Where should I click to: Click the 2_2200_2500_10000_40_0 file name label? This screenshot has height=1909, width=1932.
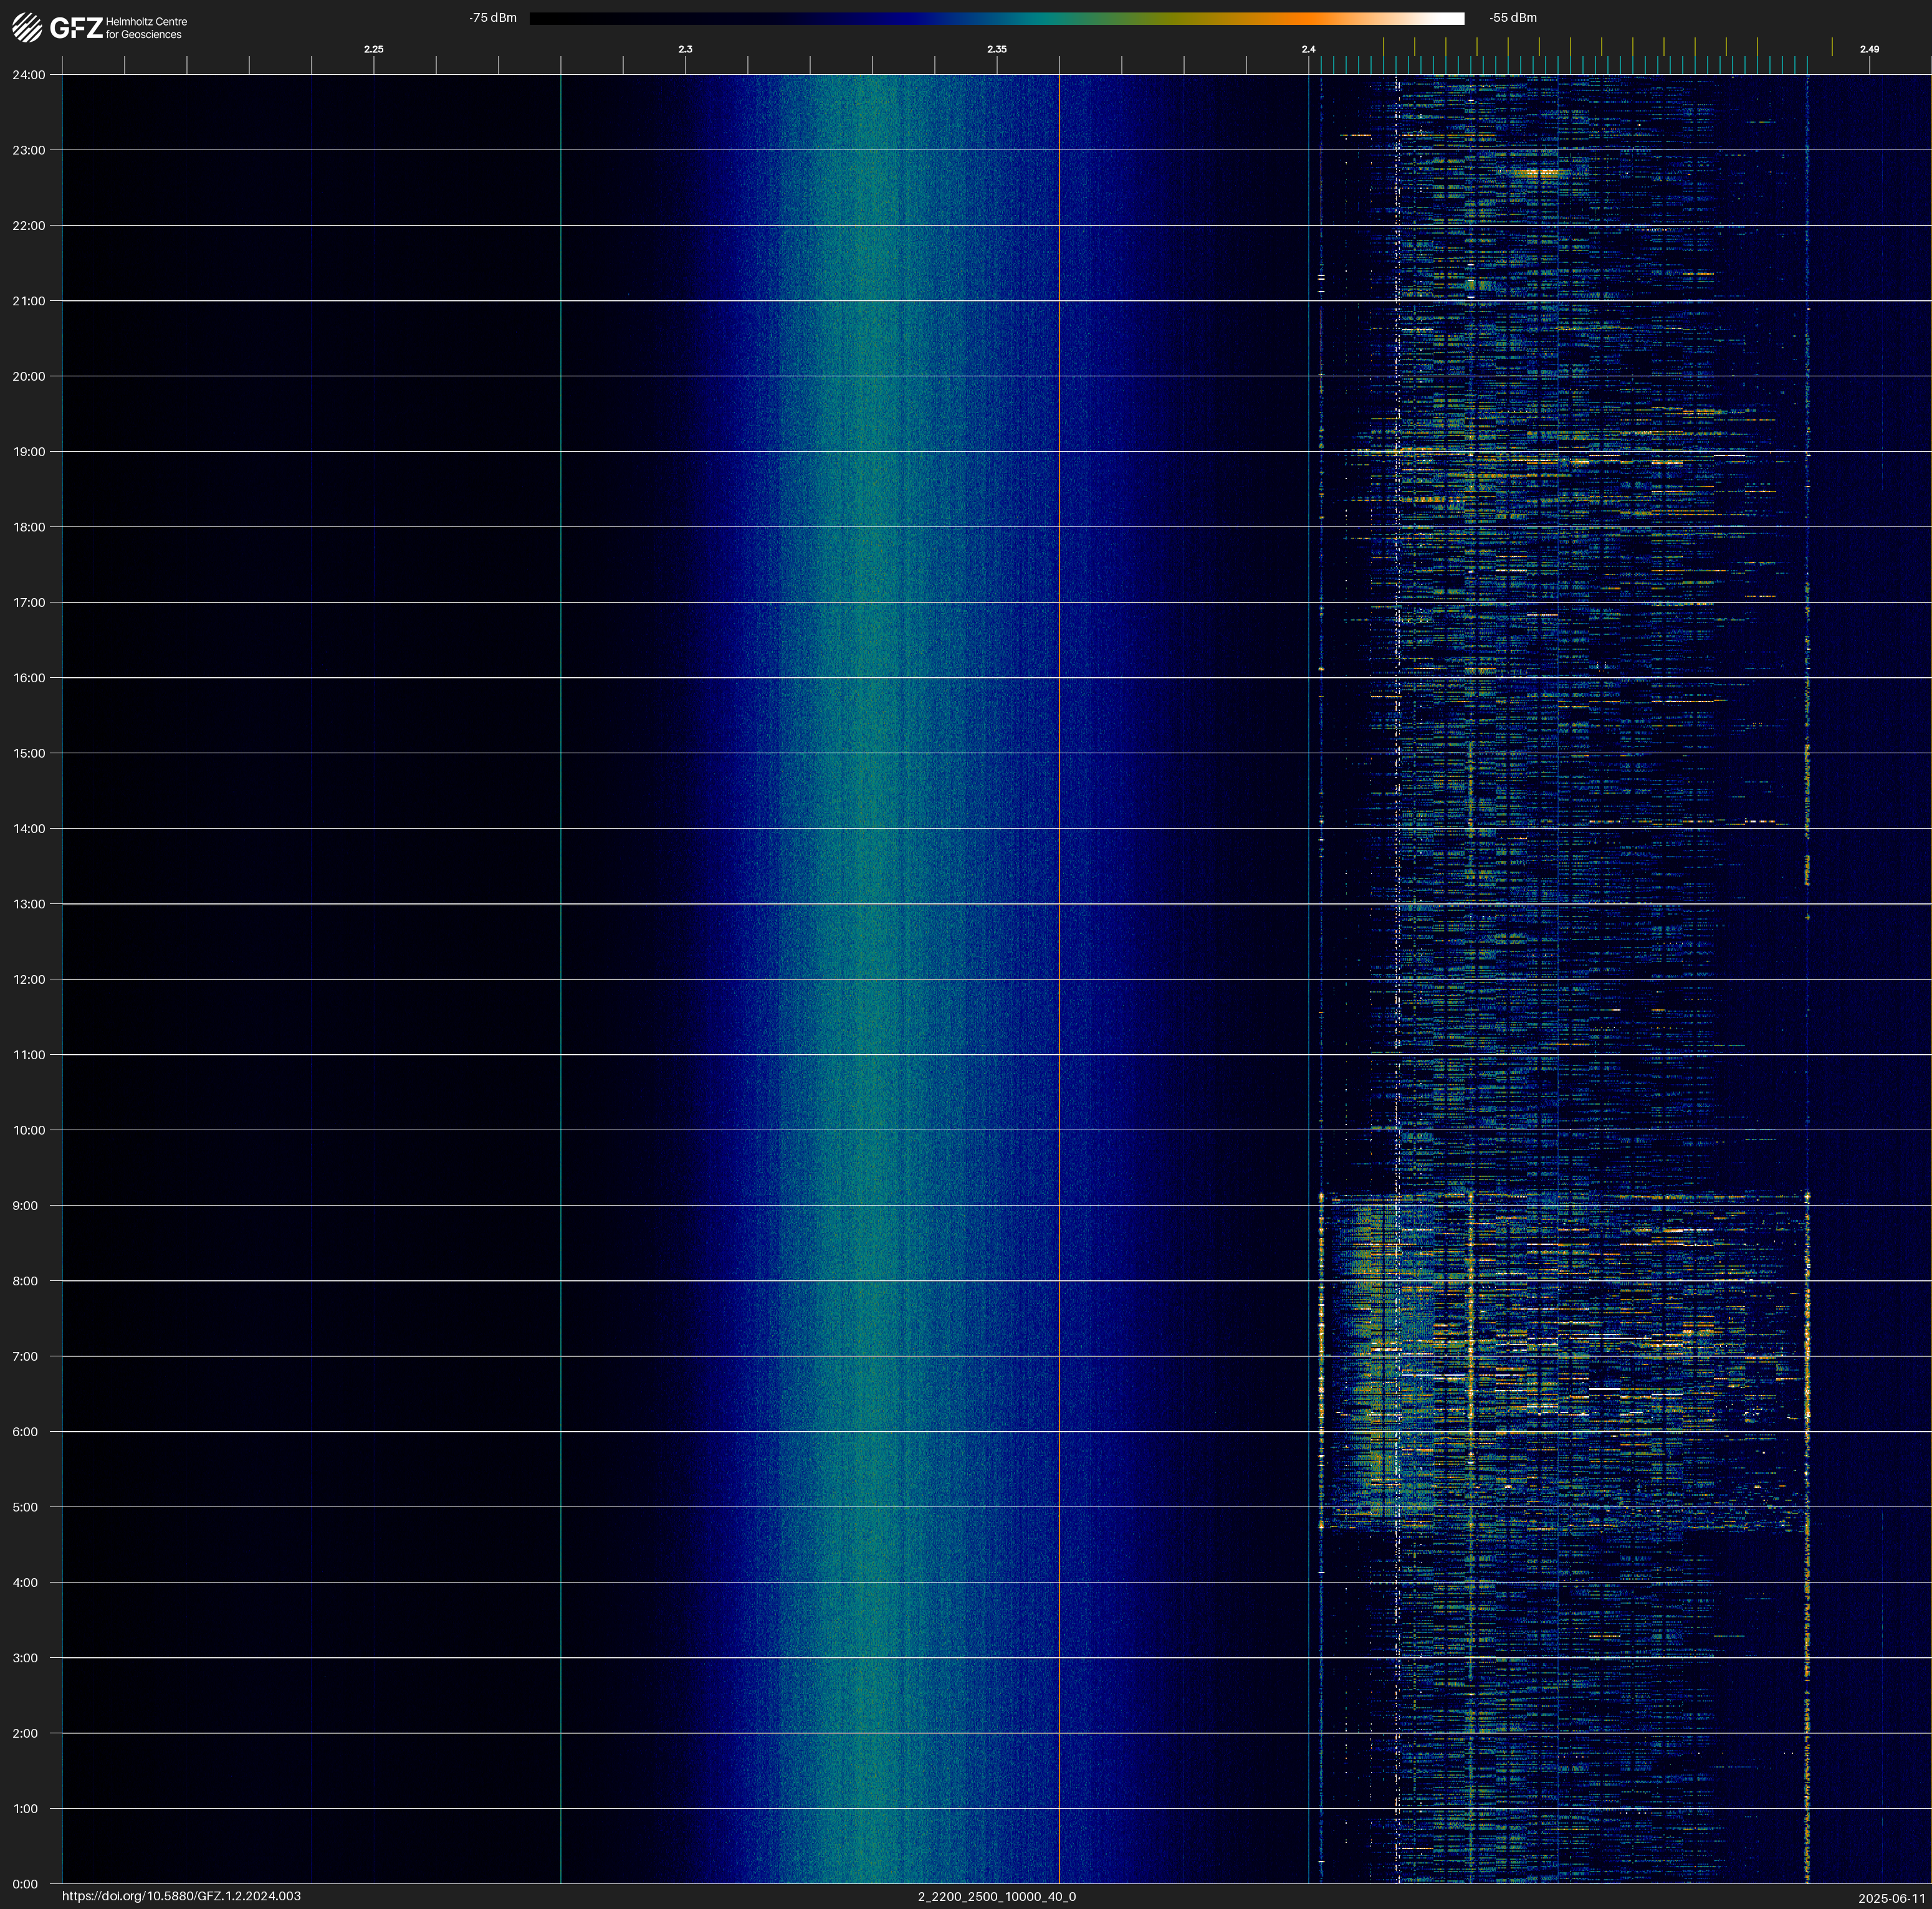tap(996, 1896)
